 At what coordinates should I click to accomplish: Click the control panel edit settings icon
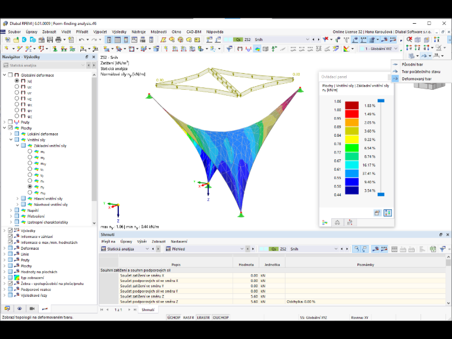point(377,213)
